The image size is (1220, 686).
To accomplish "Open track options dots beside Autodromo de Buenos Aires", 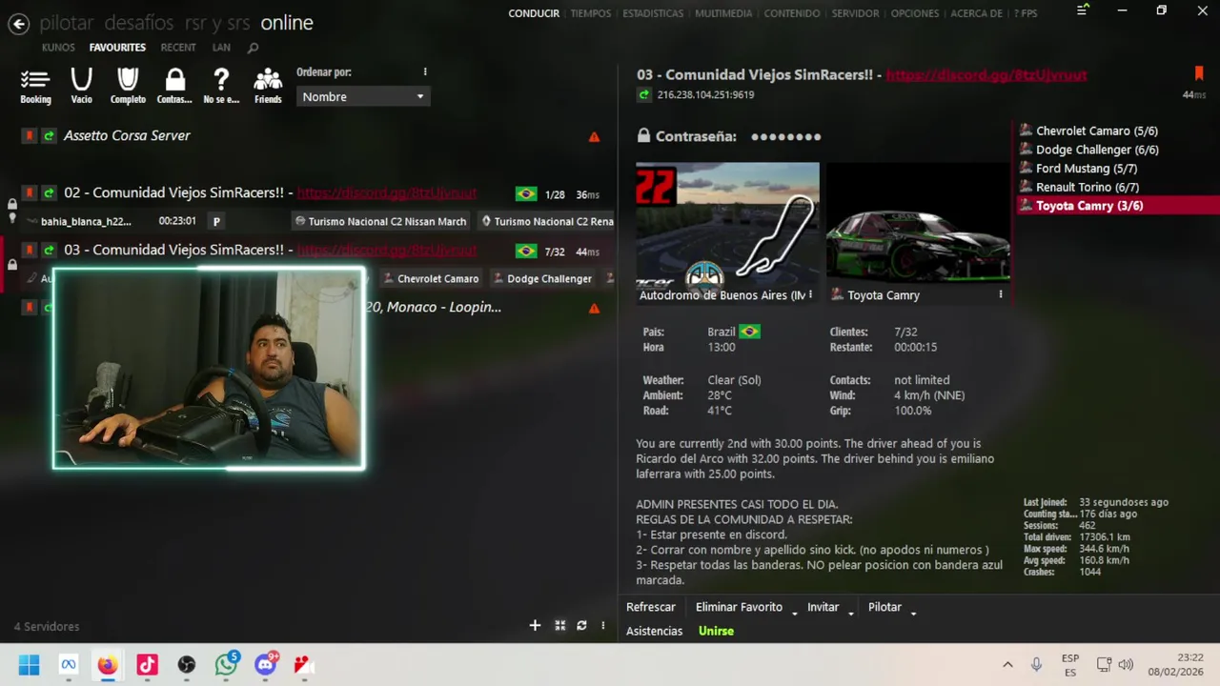I will [x=810, y=295].
